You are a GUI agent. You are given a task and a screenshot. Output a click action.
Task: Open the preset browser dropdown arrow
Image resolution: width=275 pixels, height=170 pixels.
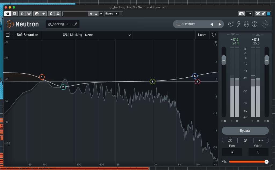tap(101, 14)
